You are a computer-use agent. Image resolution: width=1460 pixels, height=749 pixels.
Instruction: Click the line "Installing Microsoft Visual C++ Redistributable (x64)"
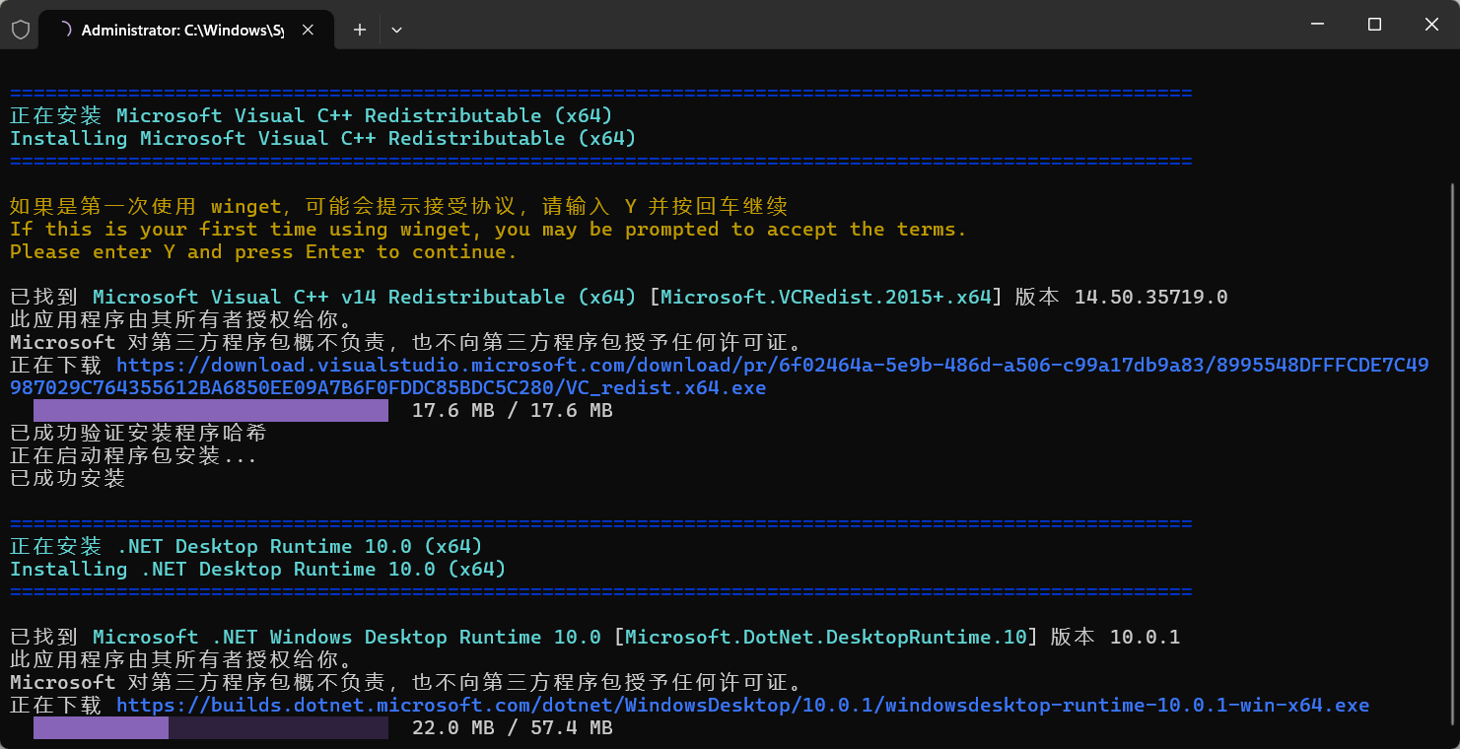pyautogui.click(x=323, y=139)
